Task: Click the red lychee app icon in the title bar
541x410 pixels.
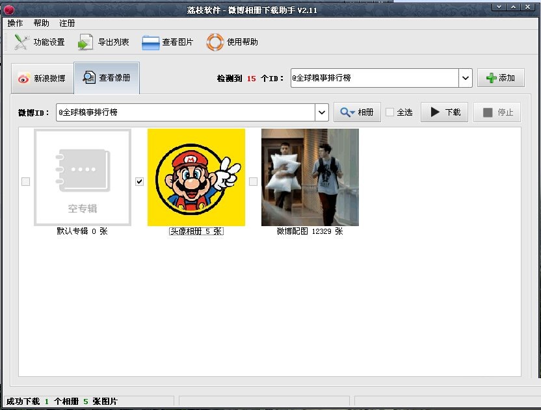Action: [9, 10]
